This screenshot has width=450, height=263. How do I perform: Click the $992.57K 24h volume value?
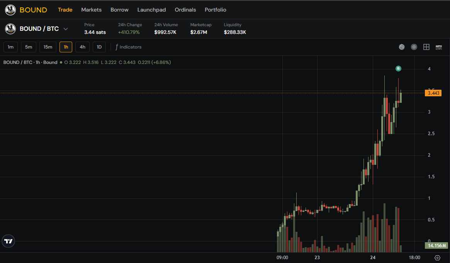[165, 32]
